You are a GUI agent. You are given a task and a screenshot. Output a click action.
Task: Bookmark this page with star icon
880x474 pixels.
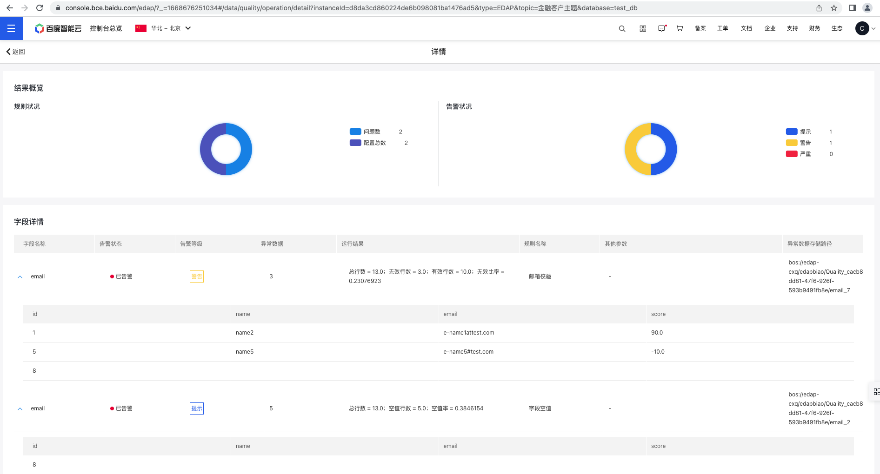(x=834, y=8)
